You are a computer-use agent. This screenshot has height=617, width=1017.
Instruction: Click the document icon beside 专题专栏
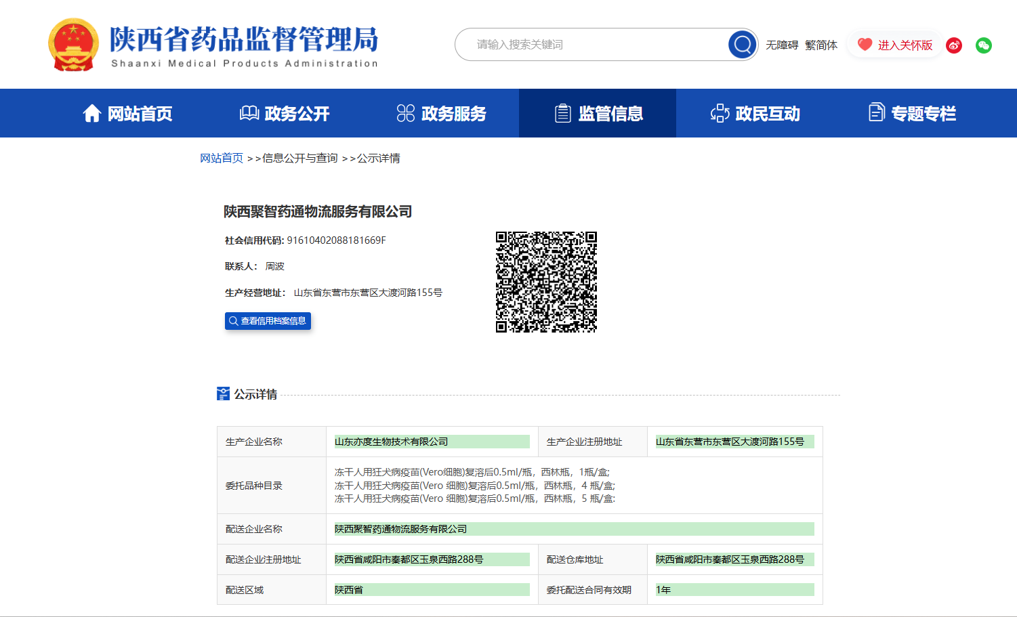click(x=876, y=112)
